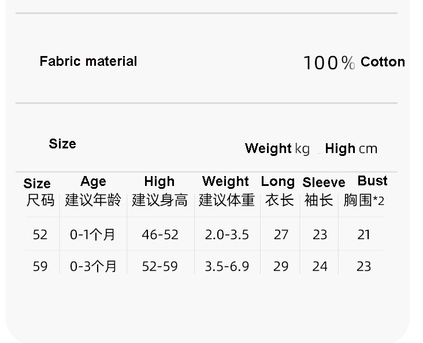Click the 'Bust' column header
Image resolution: width=423 pixels, height=343 pixels.
tap(372, 181)
